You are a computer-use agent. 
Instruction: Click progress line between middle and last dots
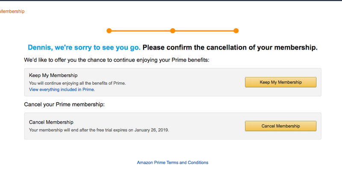204,31
